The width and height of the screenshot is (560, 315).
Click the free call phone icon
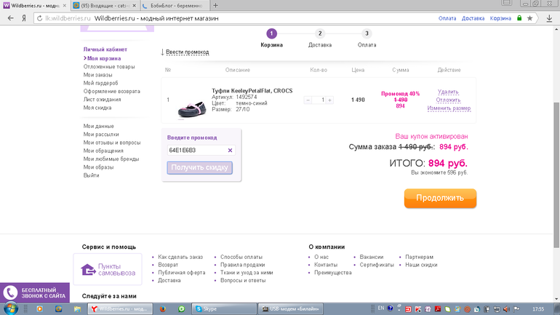10,292
